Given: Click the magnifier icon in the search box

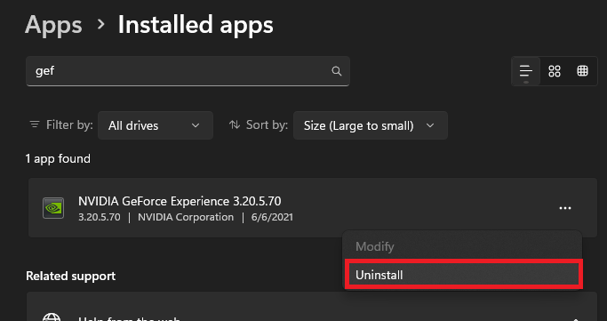Looking at the screenshot, I should click(x=337, y=71).
